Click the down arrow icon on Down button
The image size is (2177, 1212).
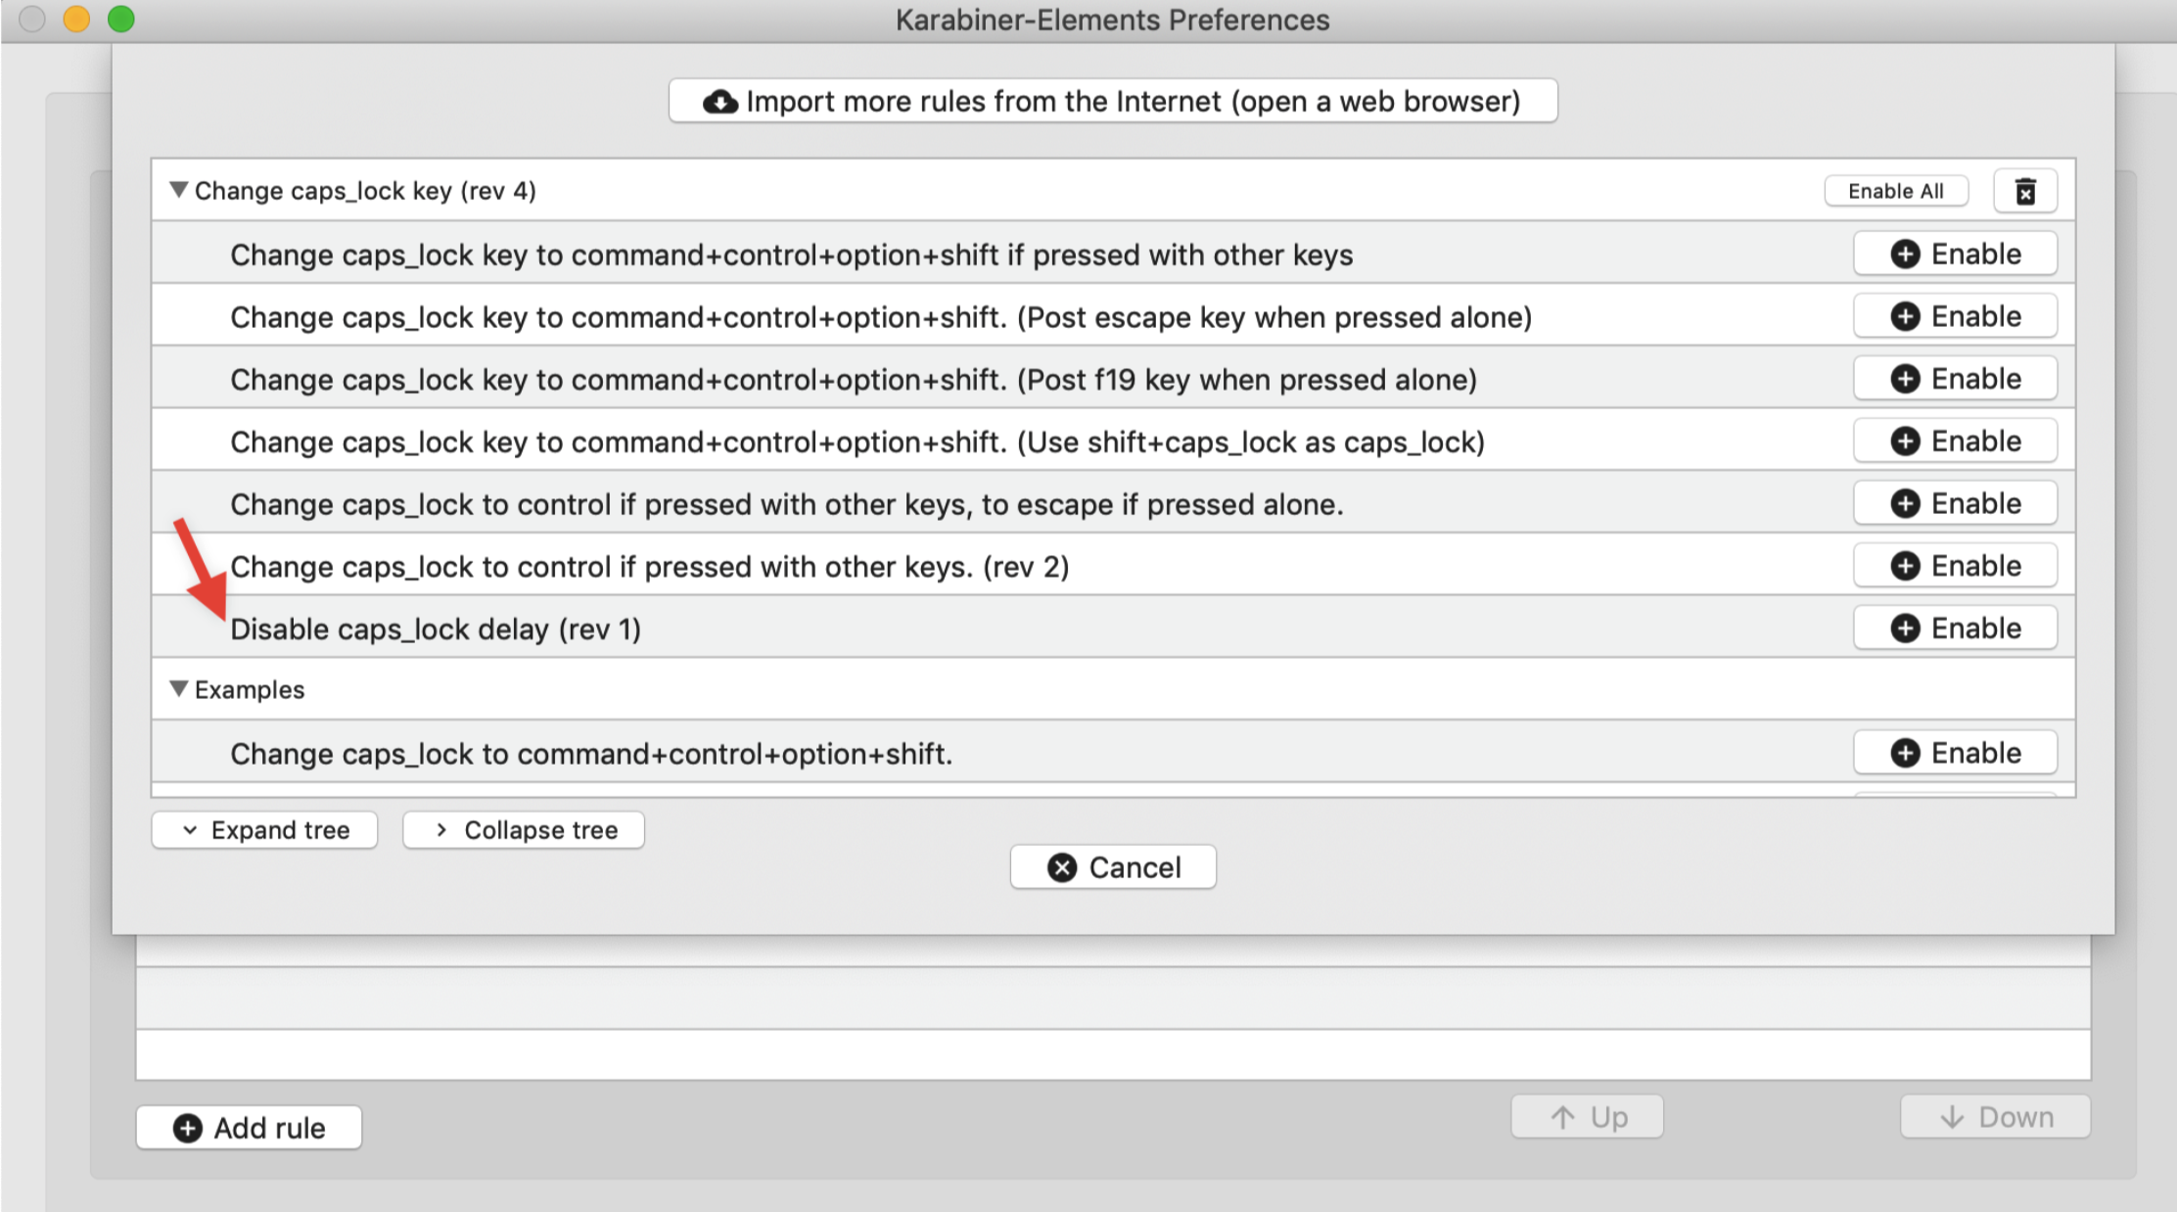[x=1952, y=1117]
